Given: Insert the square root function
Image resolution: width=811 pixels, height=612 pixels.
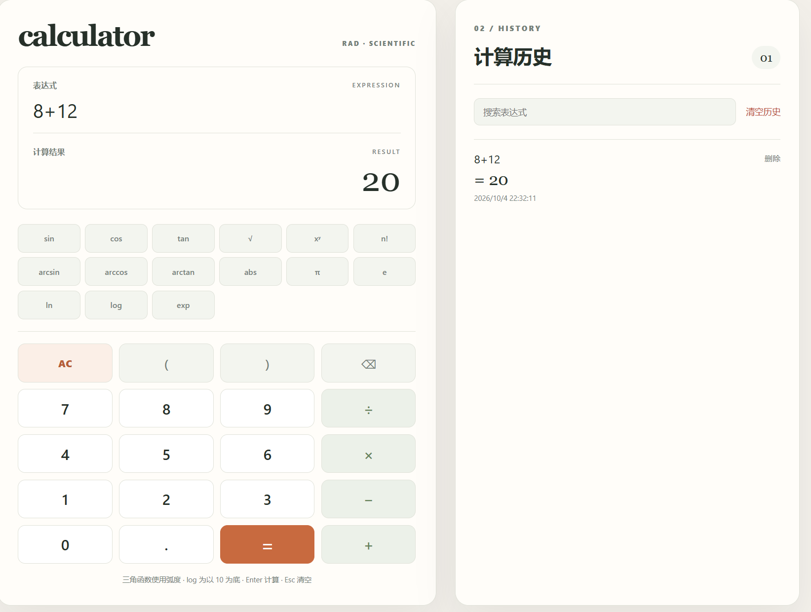Looking at the screenshot, I should (250, 238).
